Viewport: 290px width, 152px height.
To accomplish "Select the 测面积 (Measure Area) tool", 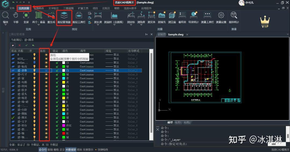I will pos(114,15).
